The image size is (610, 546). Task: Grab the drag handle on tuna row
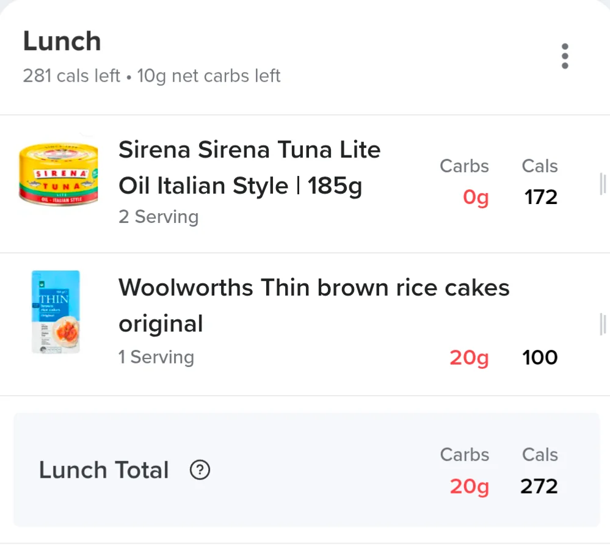[x=603, y=184]
